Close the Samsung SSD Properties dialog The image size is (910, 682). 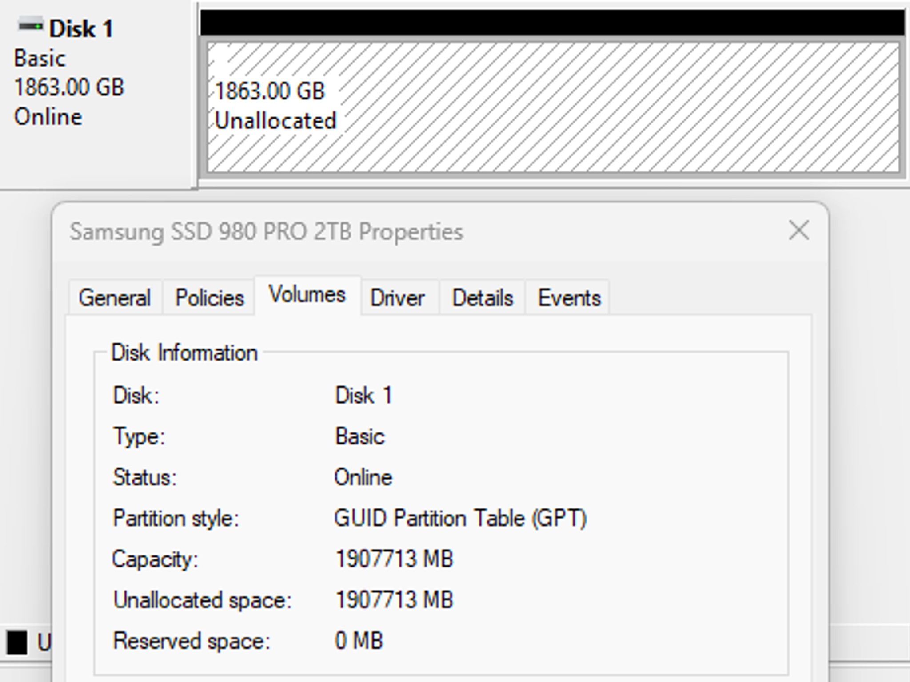point(798,230)
